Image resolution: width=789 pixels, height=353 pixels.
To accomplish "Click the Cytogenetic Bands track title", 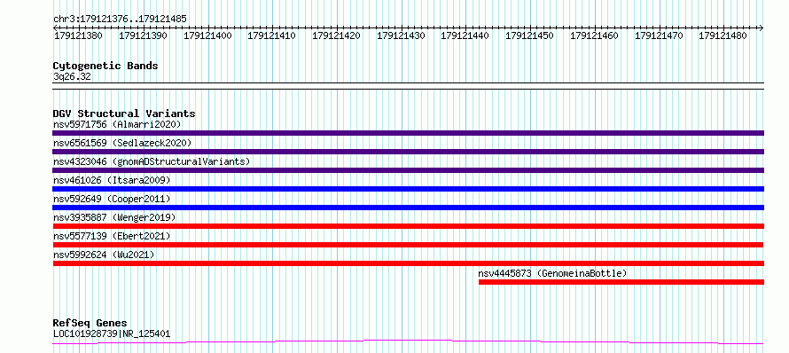I will tap(105, 66).
